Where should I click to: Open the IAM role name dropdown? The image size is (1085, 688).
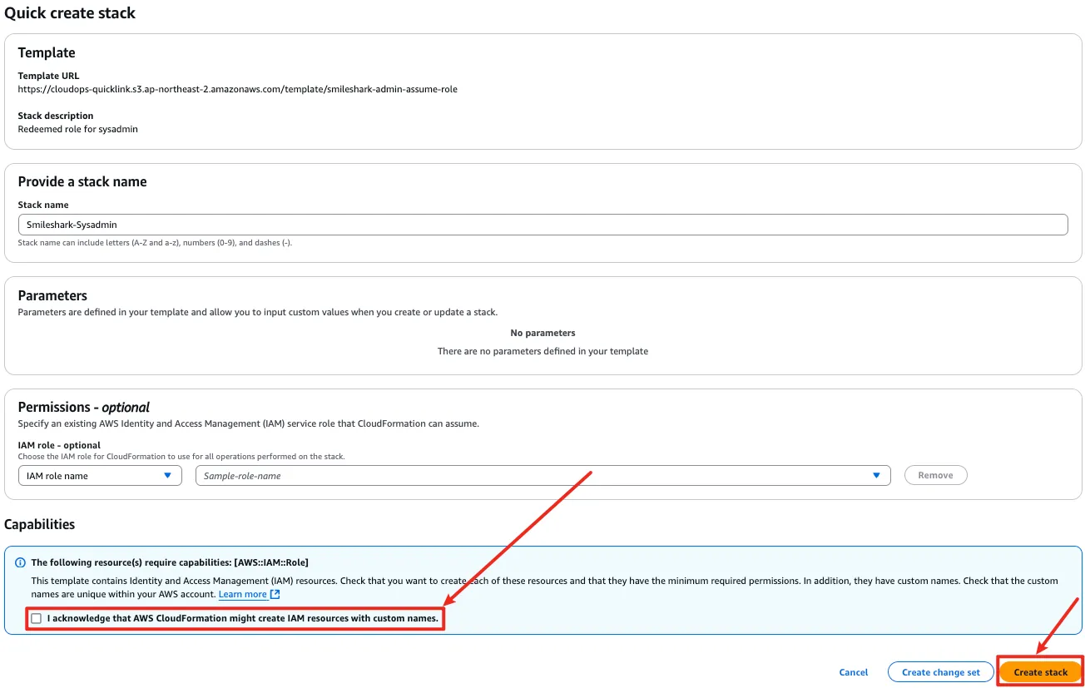(99, 476)
